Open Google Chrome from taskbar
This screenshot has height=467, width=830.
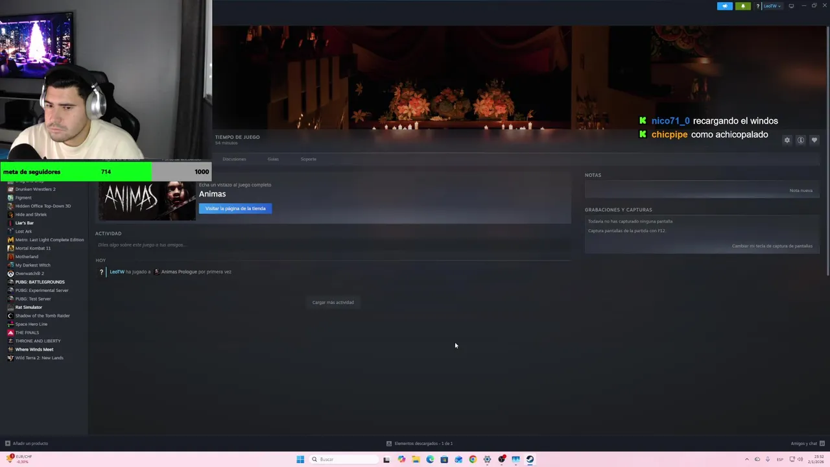tap(473, 459)
